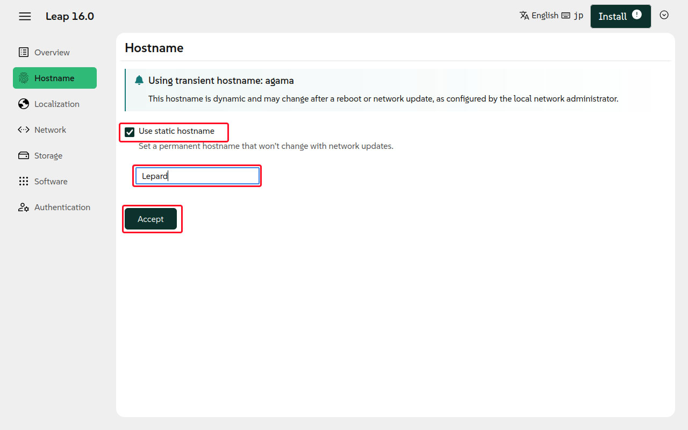688x430 pixels.
Task: Open the hamburger navigation menu
Action: pos(25,16)
